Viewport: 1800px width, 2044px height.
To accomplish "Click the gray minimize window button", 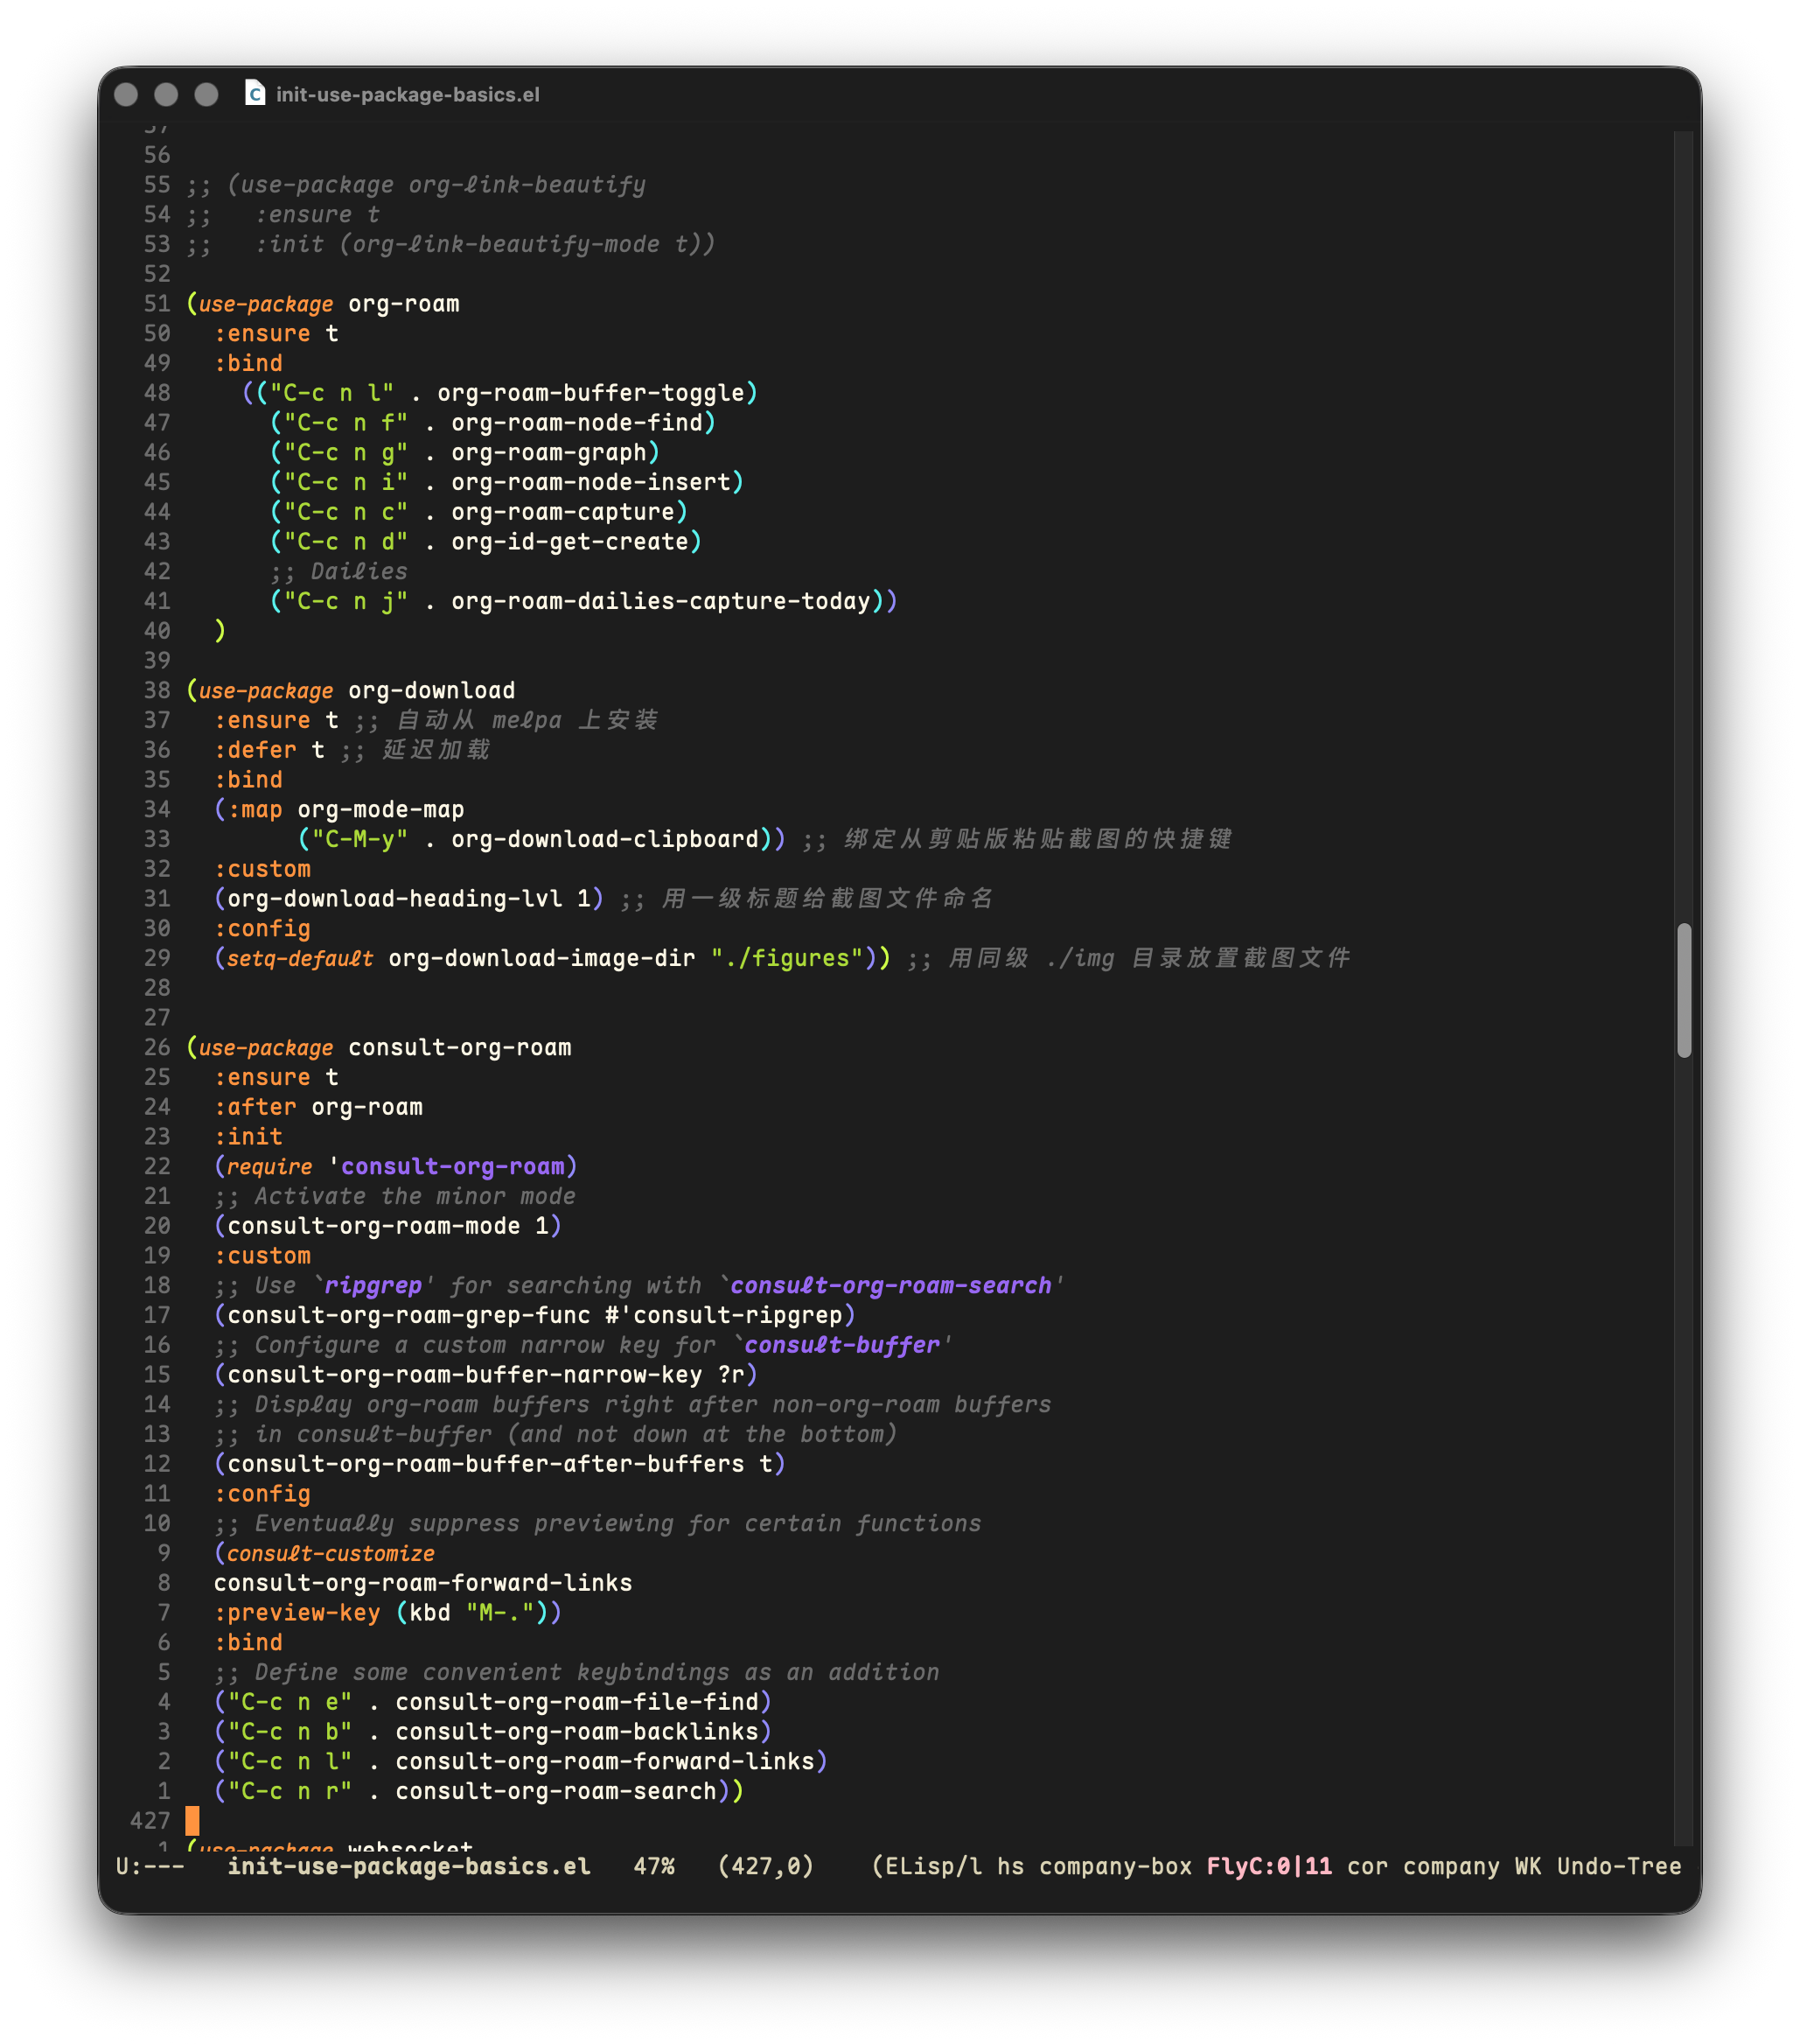I will coord(166,94).
